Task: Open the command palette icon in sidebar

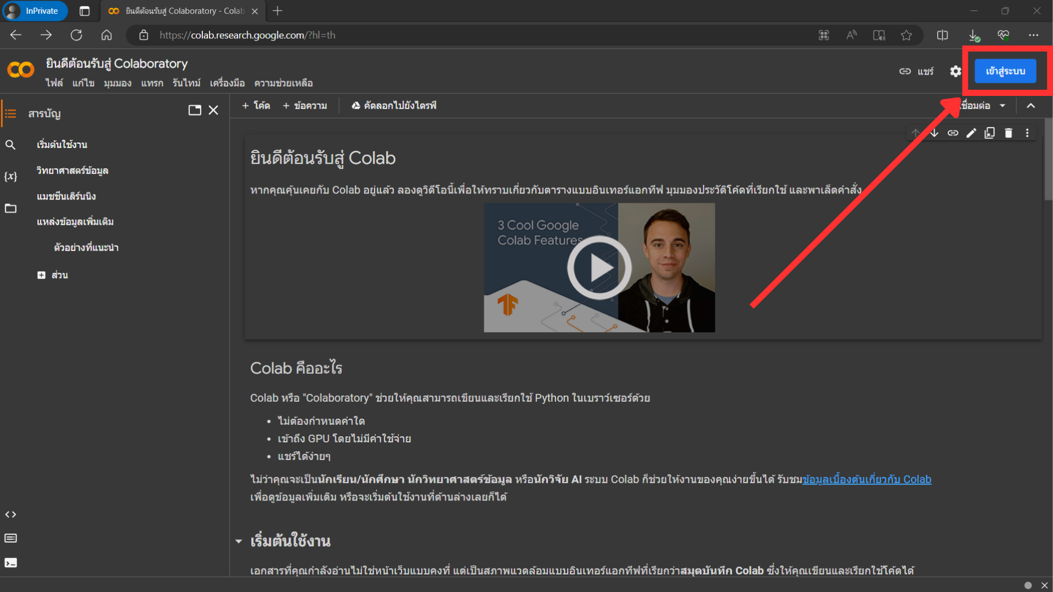Action: click(10, 538)
